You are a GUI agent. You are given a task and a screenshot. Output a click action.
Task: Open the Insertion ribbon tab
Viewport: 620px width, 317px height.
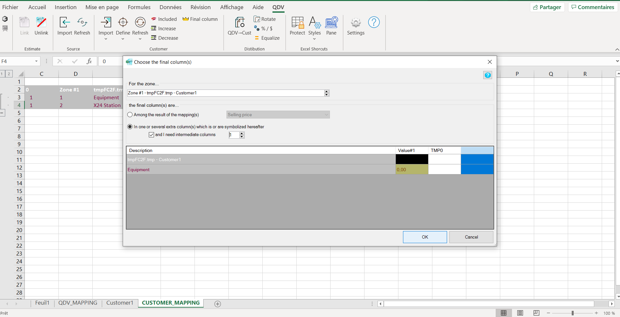pos(66,7)
